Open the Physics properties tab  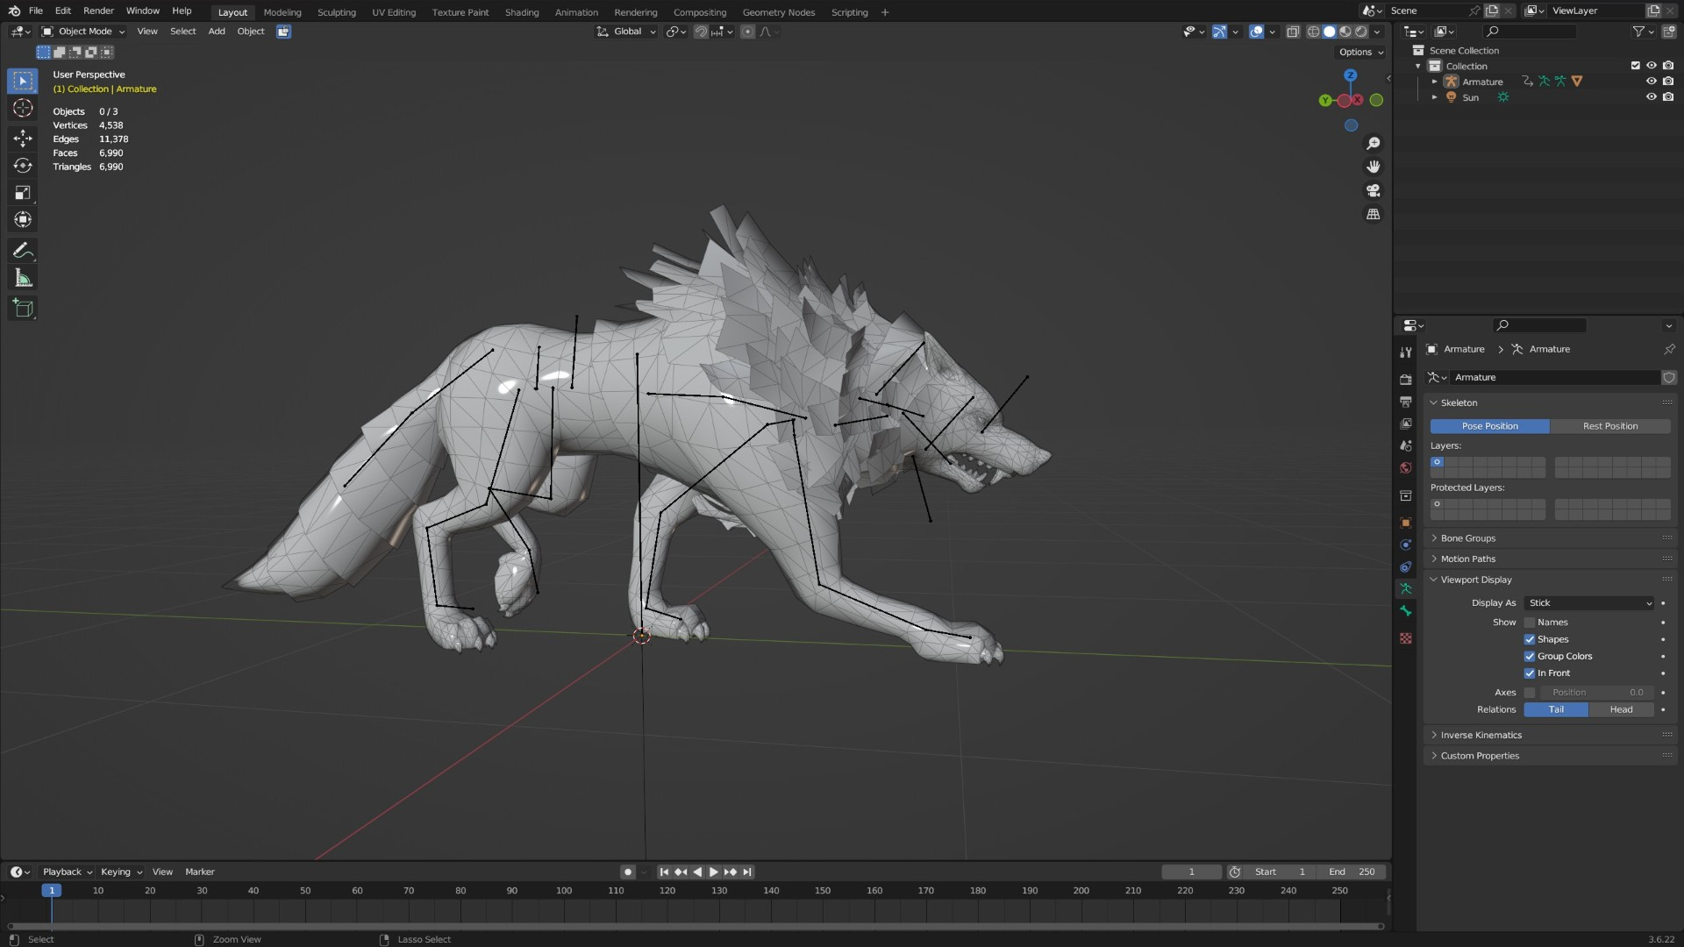(x=1406, y=545)
